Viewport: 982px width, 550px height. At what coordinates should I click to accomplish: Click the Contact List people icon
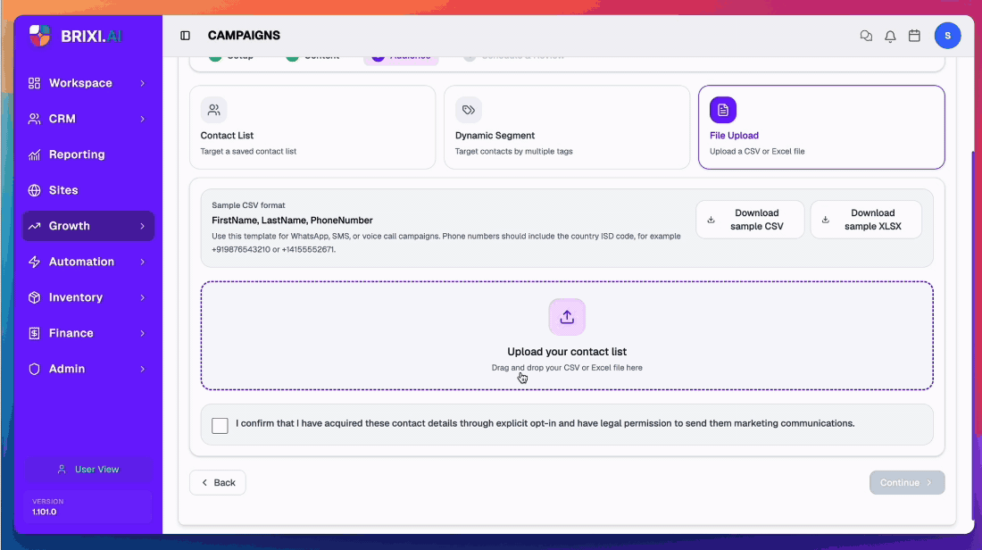[x=213, y=110]
